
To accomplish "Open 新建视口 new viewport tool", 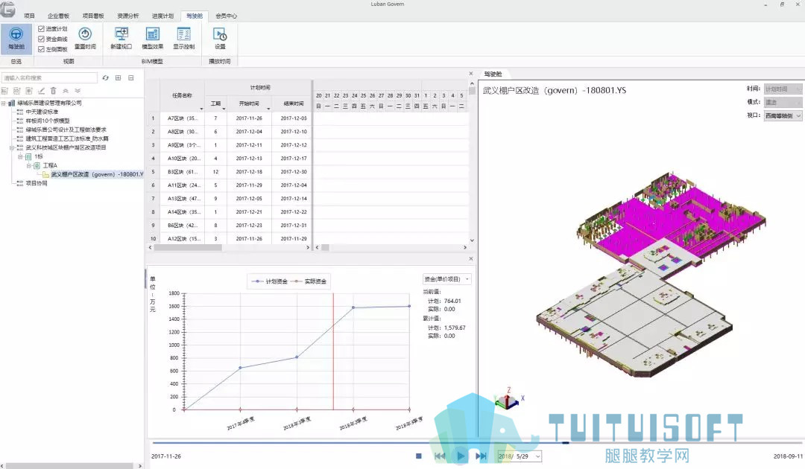I will pos(121,38).
